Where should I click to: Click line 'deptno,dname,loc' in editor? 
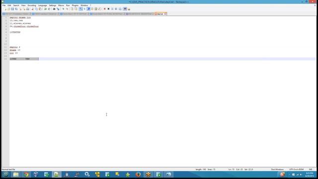(20, 17)
